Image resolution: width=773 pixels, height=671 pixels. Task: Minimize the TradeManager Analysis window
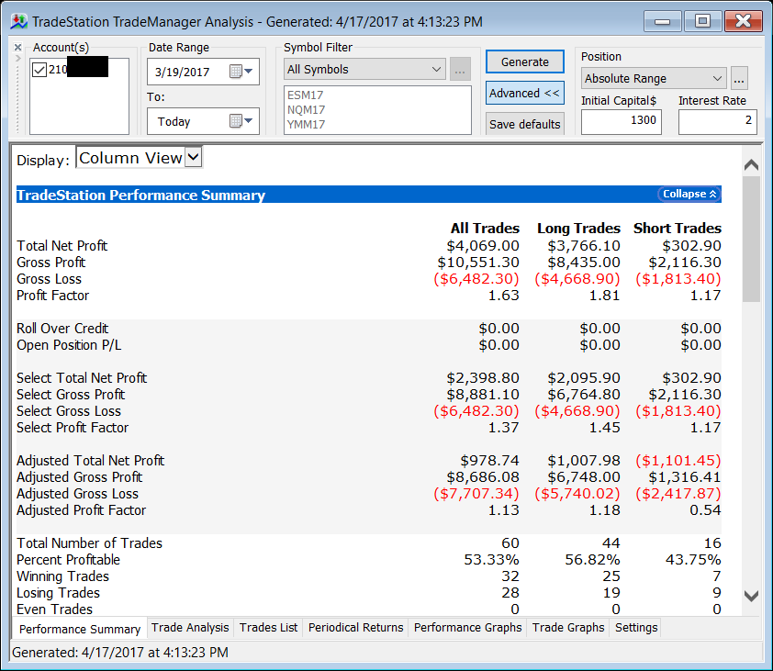[662, 21]
